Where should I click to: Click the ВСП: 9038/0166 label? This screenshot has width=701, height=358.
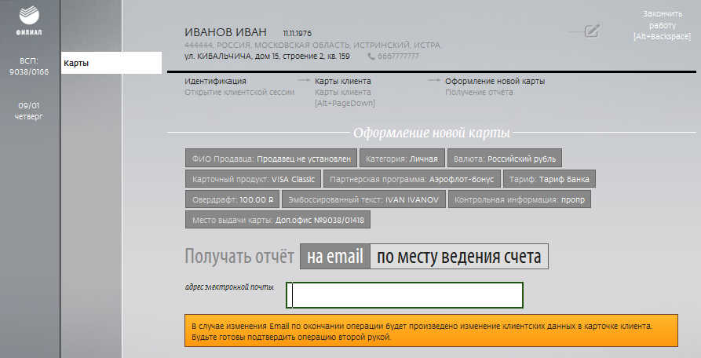point(29,66)
